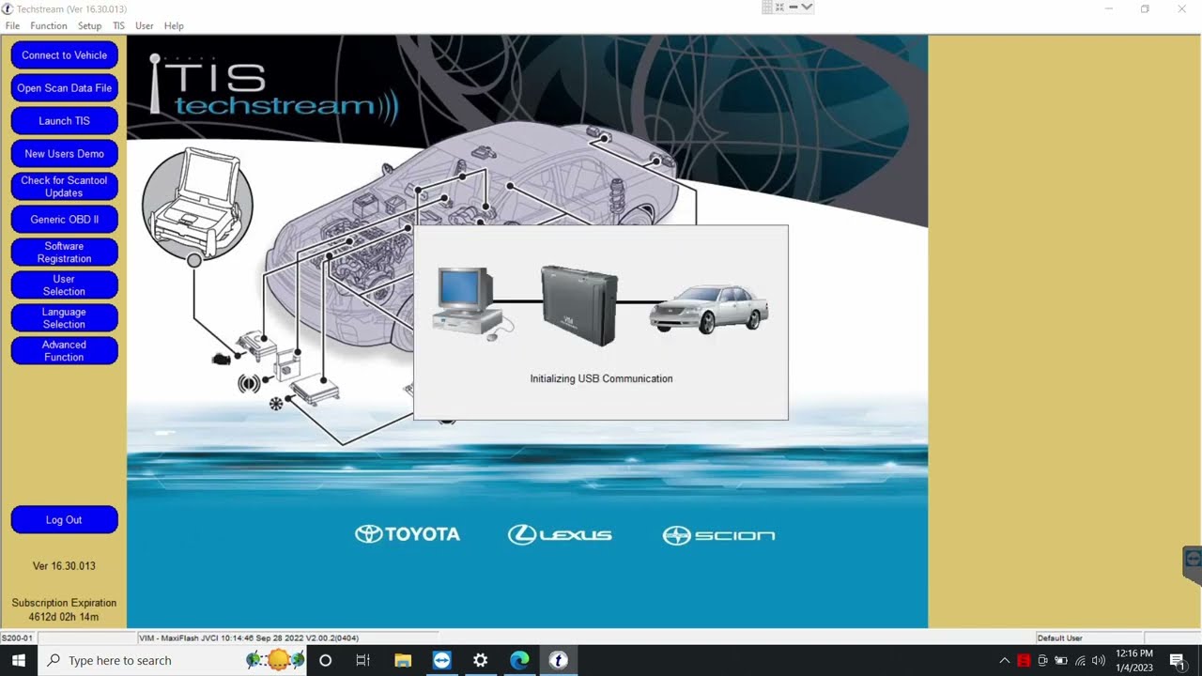Open the TIS menu

click(118, 26)
